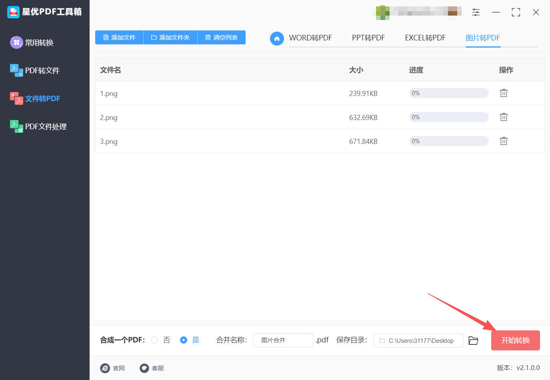Viewport: 550px width, 380px height.
Task: Switch to the WORD转PDF tab
Action: [310, 38]
